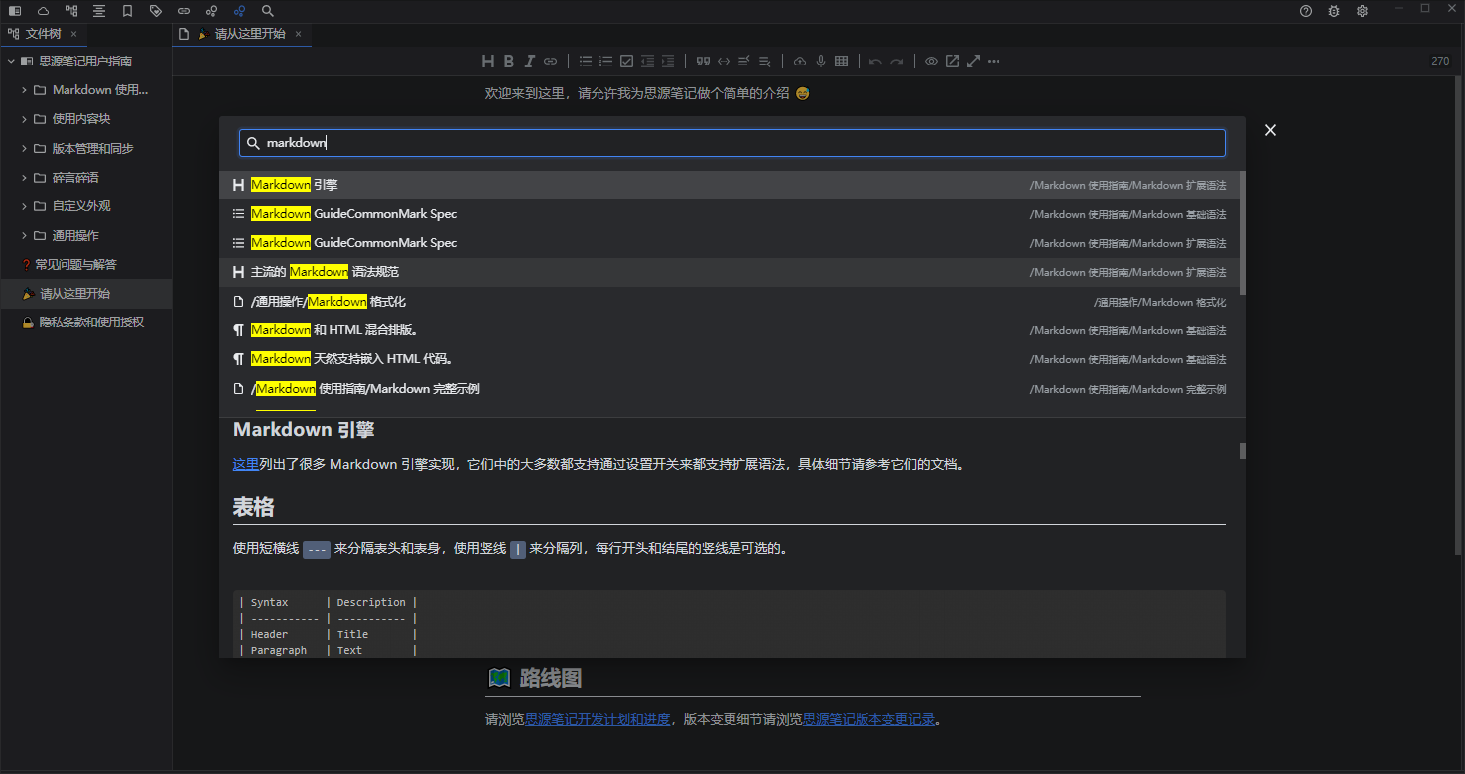The width and height of the screenshot is (1465, 774).
Task: Open the 思源笔记版本变更记录 link
Action: 868,720
